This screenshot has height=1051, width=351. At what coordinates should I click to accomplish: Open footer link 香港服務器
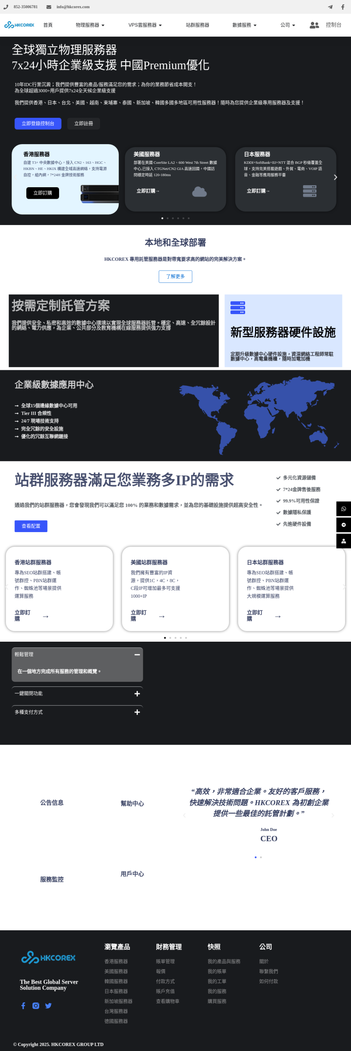point(116,962)
